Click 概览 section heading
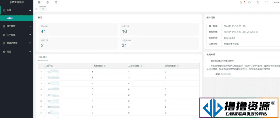Screen dimensions: 280x118 coord(40,18)
